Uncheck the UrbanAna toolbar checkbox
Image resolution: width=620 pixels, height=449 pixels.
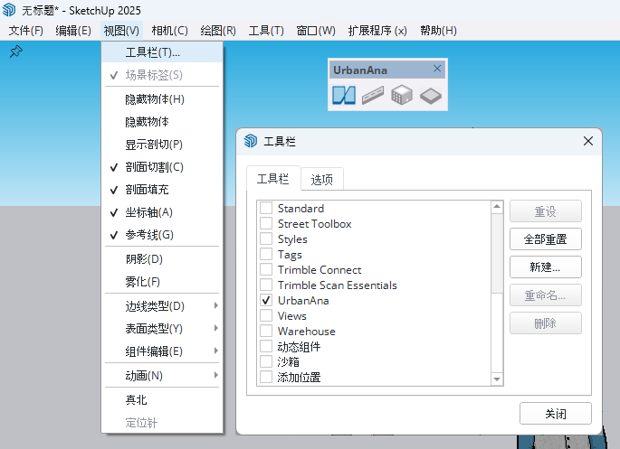[266, 300]
